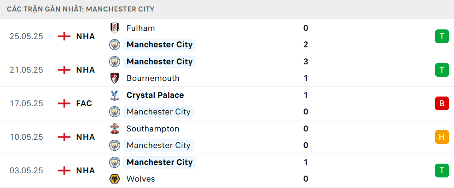Viewport: 454px width, 188px height.
Task: Open the Fulham team link
Action: pos(141,28)
